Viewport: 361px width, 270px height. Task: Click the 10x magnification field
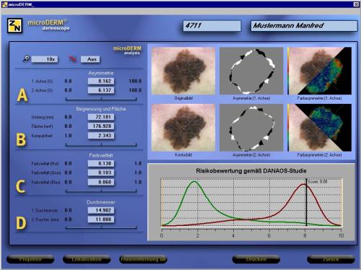(x=45, y=59)
